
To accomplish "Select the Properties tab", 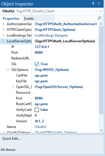I will point(11,19).
